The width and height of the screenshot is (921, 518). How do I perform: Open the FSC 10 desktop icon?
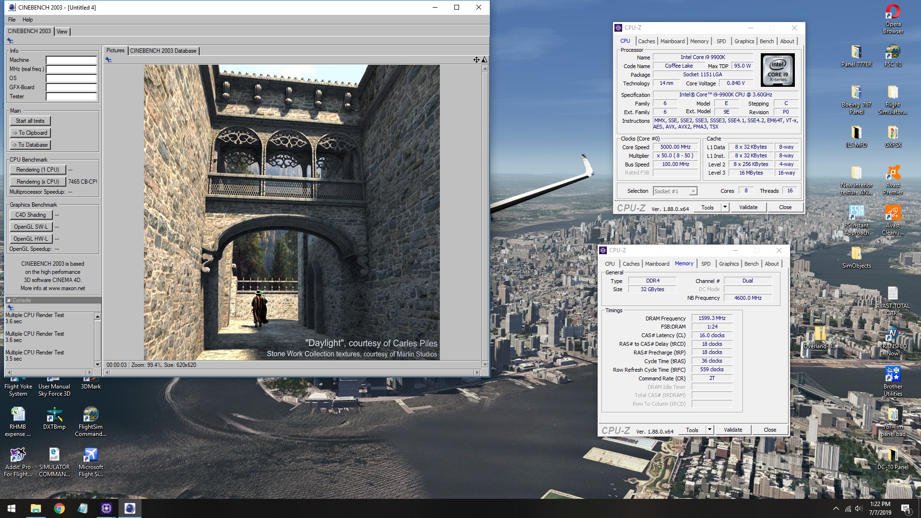click(893, 56)
